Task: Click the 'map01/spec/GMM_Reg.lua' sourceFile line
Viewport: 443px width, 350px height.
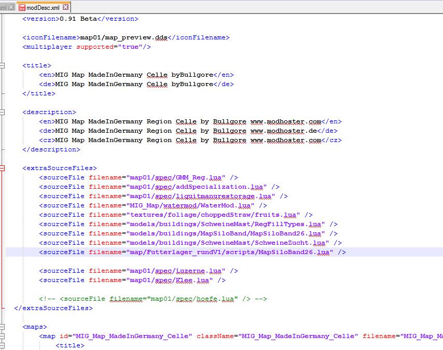Action: pos(139,177)
